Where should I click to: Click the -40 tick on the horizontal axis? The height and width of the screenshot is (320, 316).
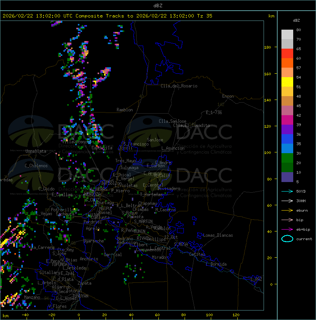click(x=25, y=315)
